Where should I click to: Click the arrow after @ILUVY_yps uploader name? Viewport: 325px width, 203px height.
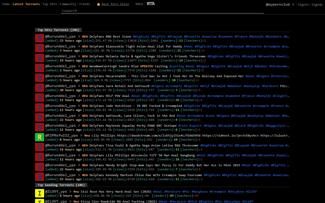point(70,191)
